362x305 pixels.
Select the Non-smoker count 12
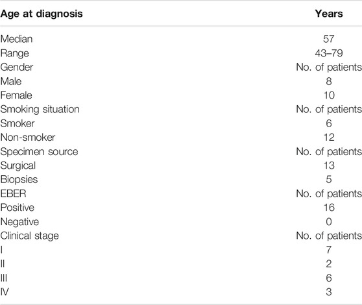coord(329,138)
